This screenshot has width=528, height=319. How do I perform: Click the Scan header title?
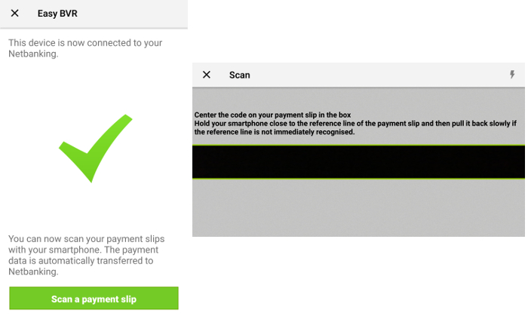pos(239,75)
